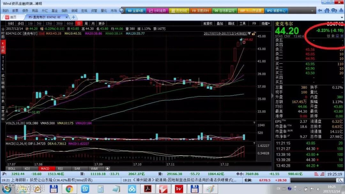Switch to the BOLL indicator tab

coord(12,169)
